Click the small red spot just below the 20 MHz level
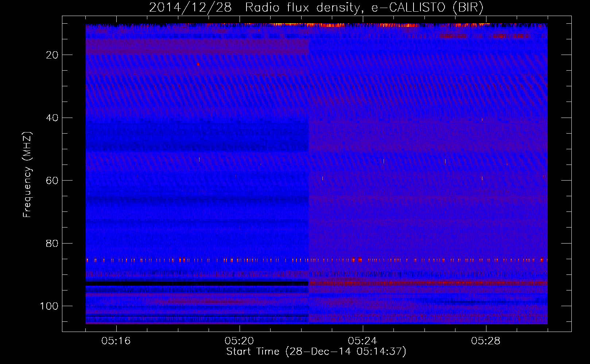Screen dimensions: 590x364 [x=198, y=64]
